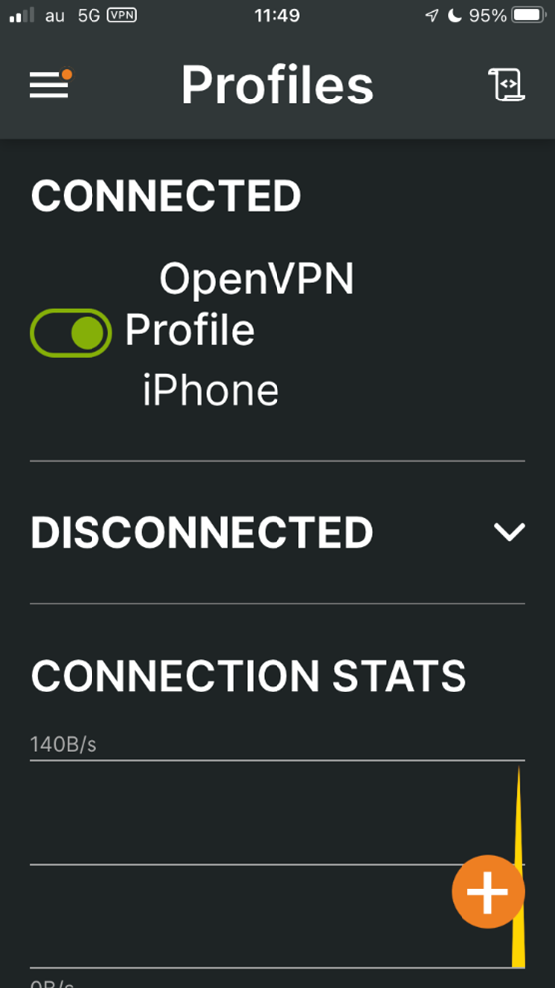Tap the yellow traffic spike in graph
Screen dimensions: 555x988
(x=518, y=867)
